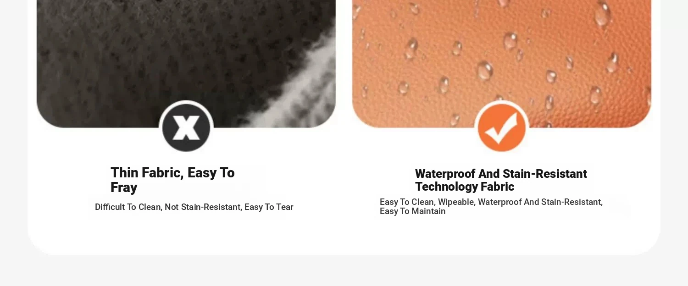
Task: Click the word "Fray" in left heading
Action: (124, 187)
